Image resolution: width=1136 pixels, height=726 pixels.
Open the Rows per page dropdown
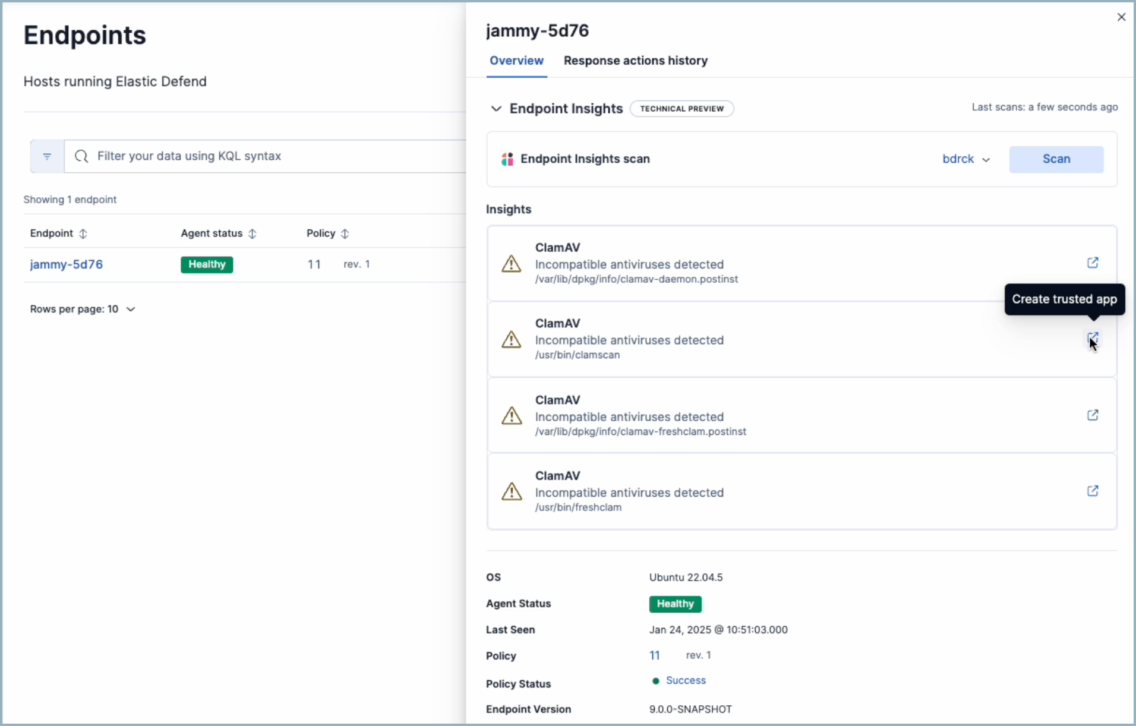click(x=83, y=309)
